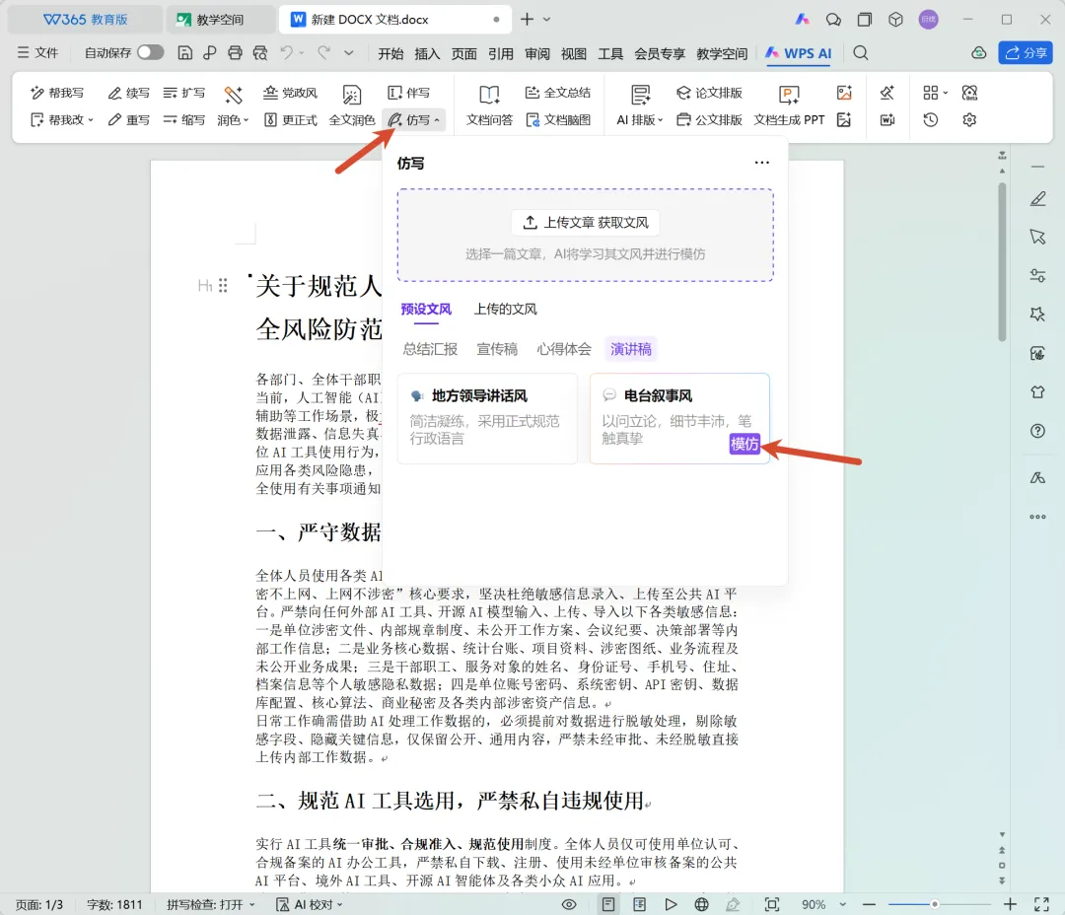This screenshot has width=1065, height=915.
Task: Click the 更正式 more-formal tool
Action: click(291, 120)
